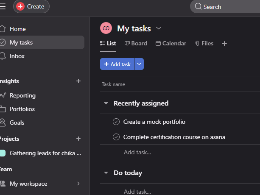Screen dimensions: 260x195
Task: Mark 'Complete certification course on asana' complete
Action: click(x=116, y=137)
